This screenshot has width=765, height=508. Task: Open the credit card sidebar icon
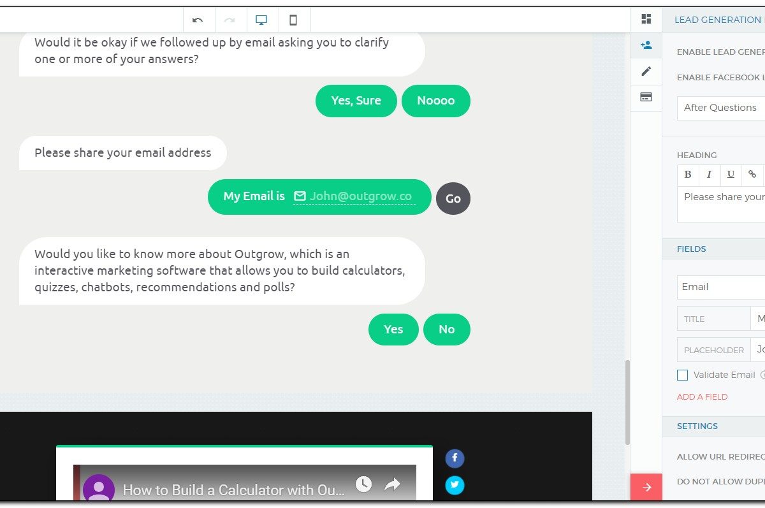click(x=646, y=98)
